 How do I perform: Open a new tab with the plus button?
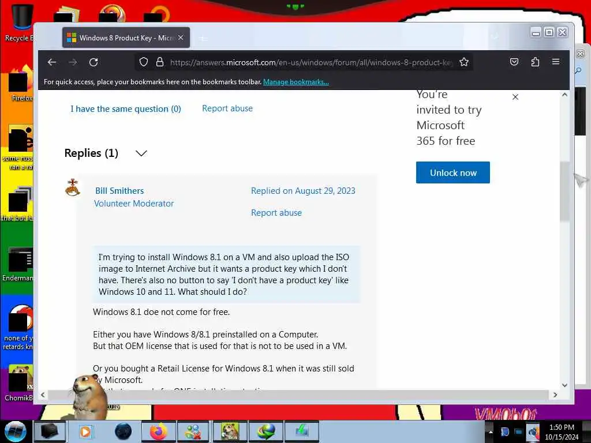203,39
